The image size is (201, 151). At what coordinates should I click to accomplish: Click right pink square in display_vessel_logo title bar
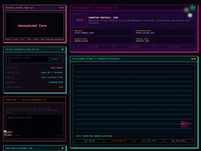click(x=63, y=8)
